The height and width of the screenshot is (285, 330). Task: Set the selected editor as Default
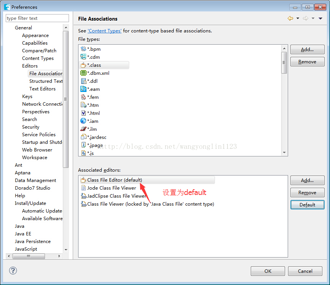point(307,205)
